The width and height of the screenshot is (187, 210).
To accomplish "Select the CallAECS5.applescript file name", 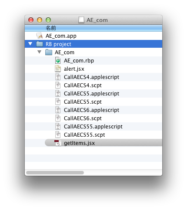I will pos(91,94).
